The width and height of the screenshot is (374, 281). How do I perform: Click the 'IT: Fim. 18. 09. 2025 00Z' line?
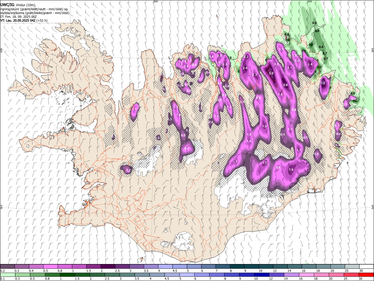[x=18, y=17]
